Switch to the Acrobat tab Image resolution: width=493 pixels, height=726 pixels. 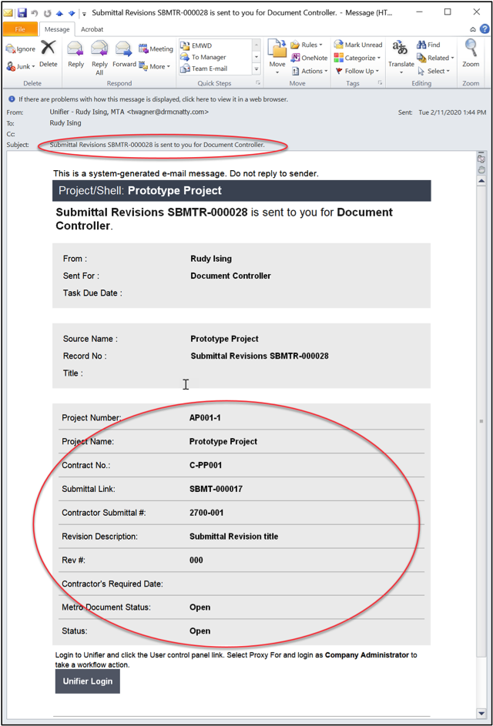tap(92, 29)
